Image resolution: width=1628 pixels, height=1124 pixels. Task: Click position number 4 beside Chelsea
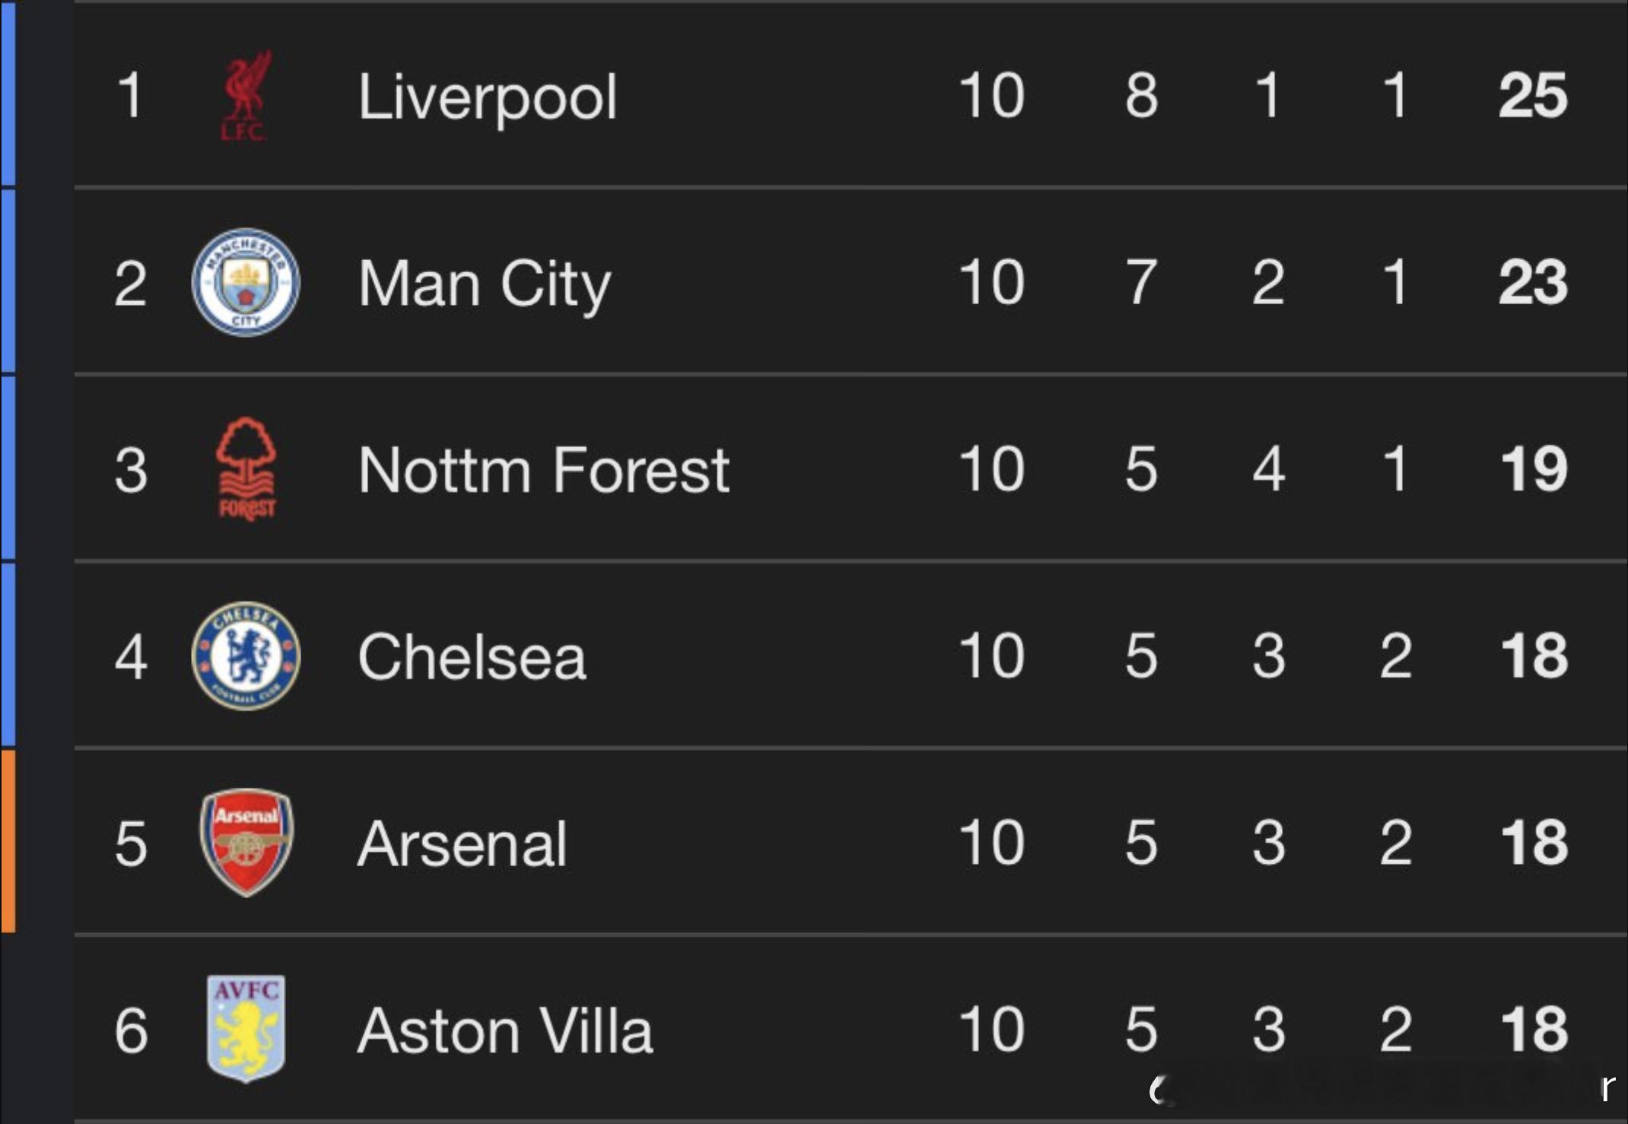[131, 656]
